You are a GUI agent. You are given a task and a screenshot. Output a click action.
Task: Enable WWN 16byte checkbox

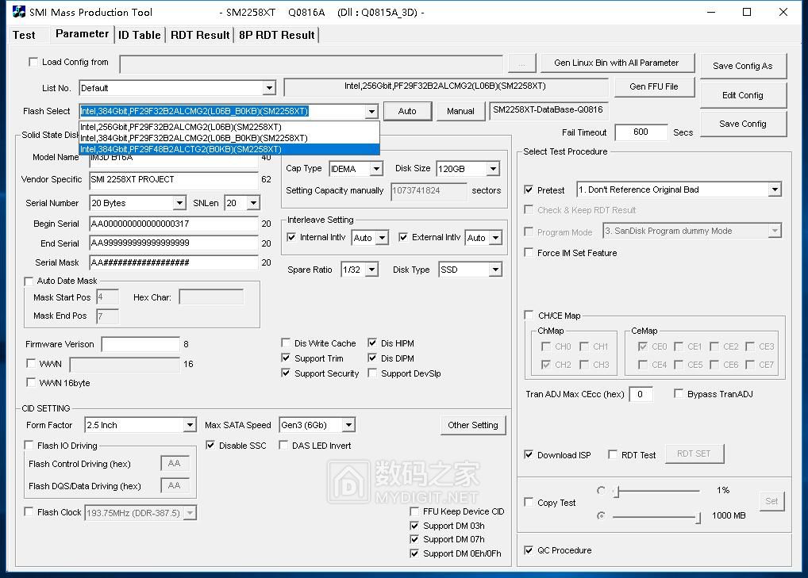pos(31,382)
